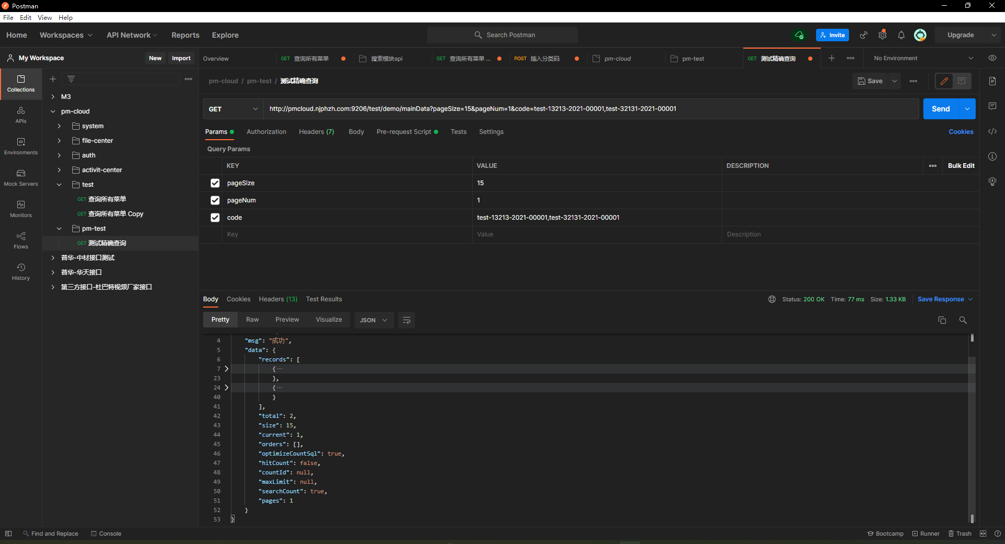This screenshot has width=1005, height=544.
Task: Open the notifications bell icon
Action: click(x=901, y=35)
